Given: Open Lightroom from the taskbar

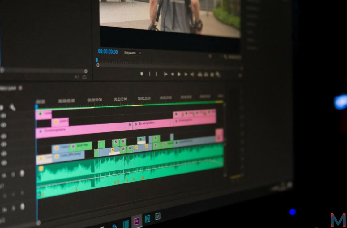Looking at the screenshot, I should (158, 216).
